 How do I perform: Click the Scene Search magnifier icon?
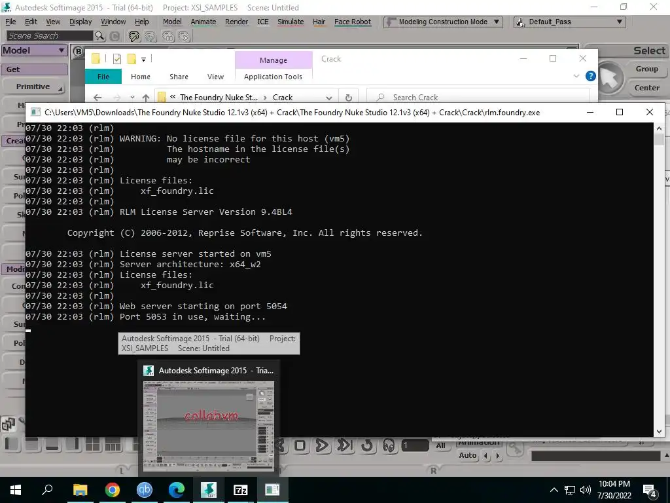click(x=99, y=36)
